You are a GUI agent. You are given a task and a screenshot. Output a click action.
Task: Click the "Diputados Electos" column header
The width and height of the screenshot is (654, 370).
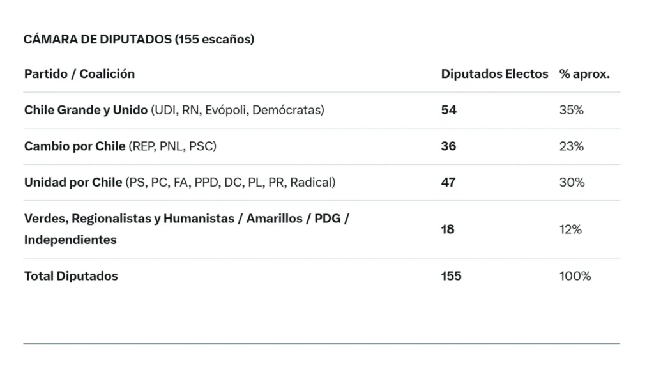(x=494, y=74)
